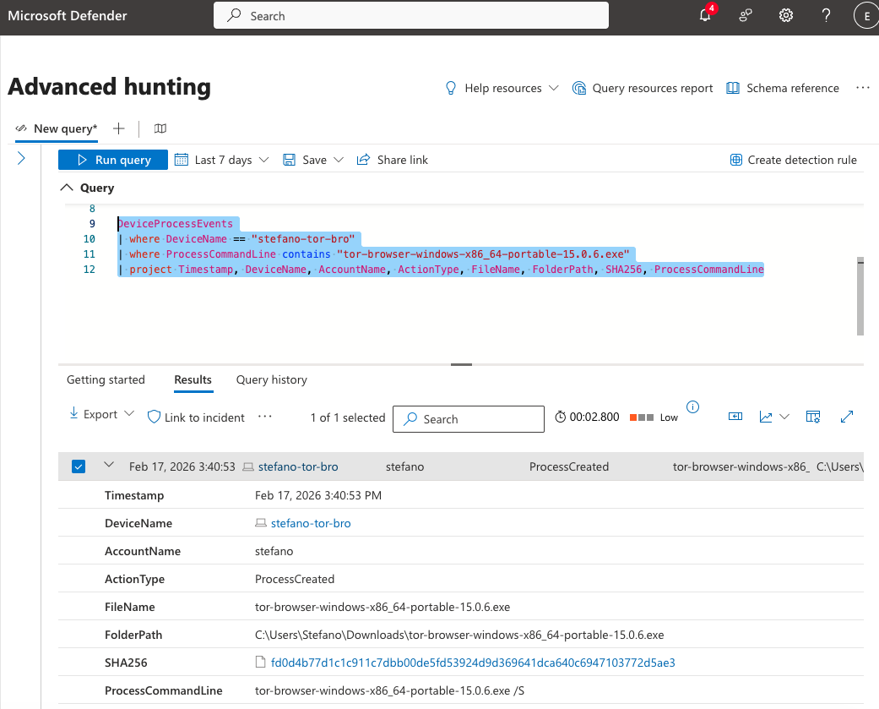Open the inspect record side panel icon
The width and height of the screenshot is (879, 709).
(735, 416)
